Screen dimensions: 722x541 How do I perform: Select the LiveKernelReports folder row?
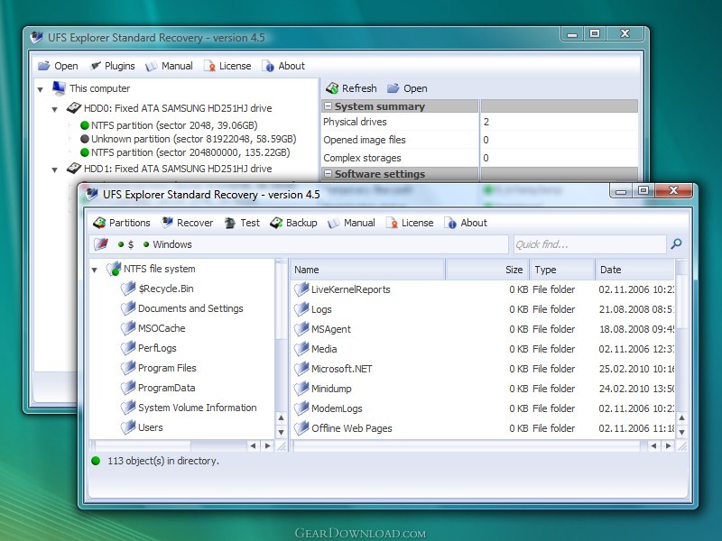tap(484, 289)
